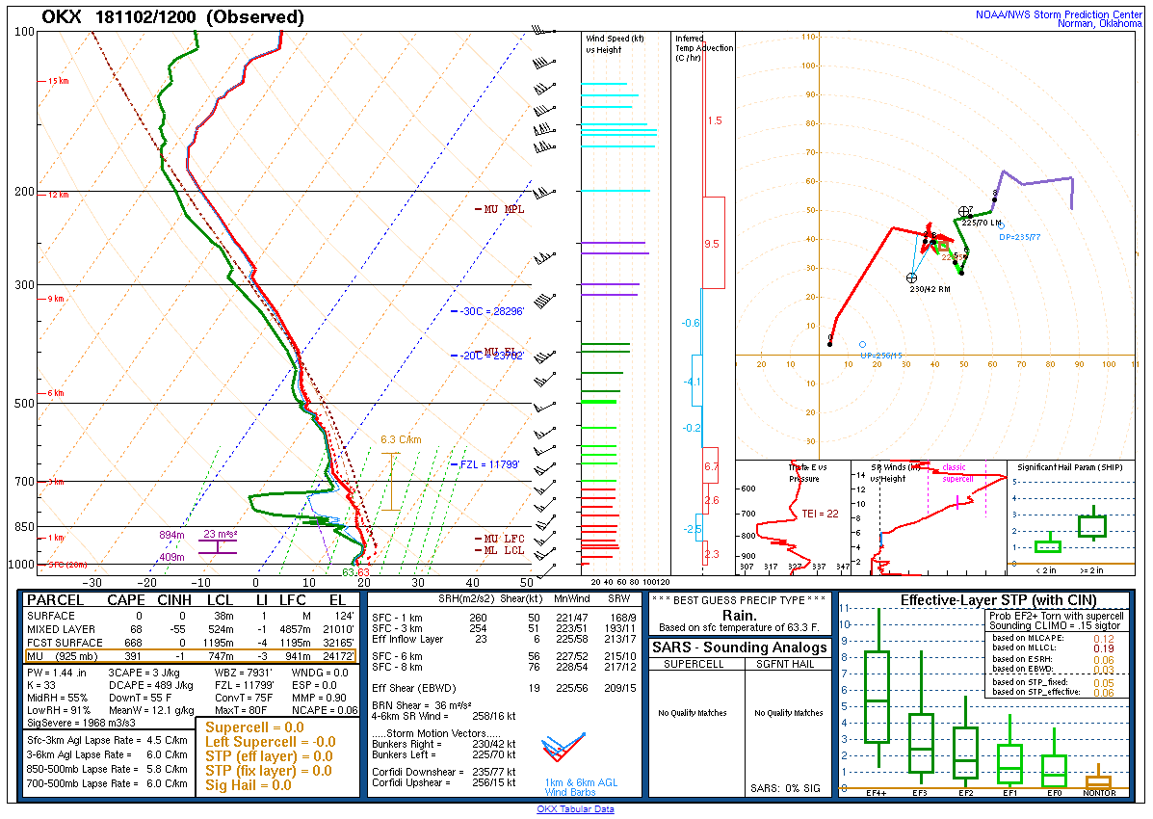The width and height of the screenshot is (1153, 819).
Task: Click the 'ConvT = 75F' value
Action: 244,698
